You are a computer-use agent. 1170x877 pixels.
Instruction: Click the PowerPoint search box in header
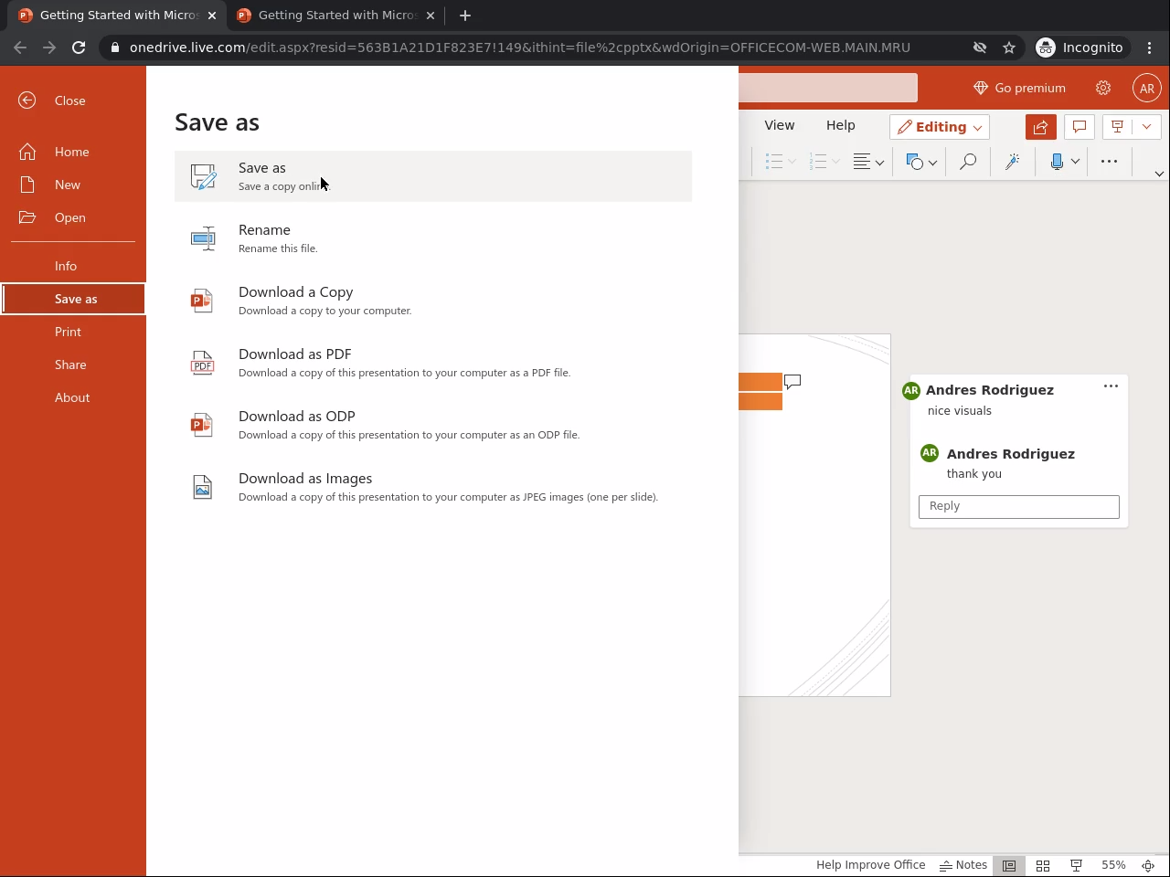[827, 88]
